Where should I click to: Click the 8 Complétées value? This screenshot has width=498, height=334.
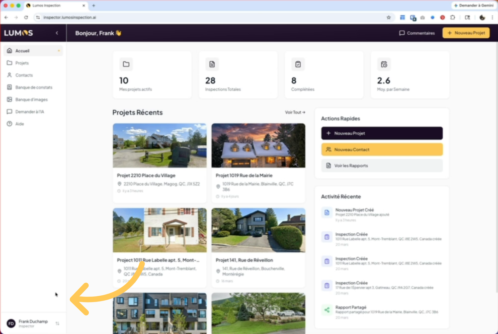click(294, 81)
